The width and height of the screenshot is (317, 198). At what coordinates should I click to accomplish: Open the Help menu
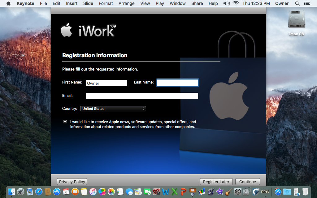pos(213,3)
